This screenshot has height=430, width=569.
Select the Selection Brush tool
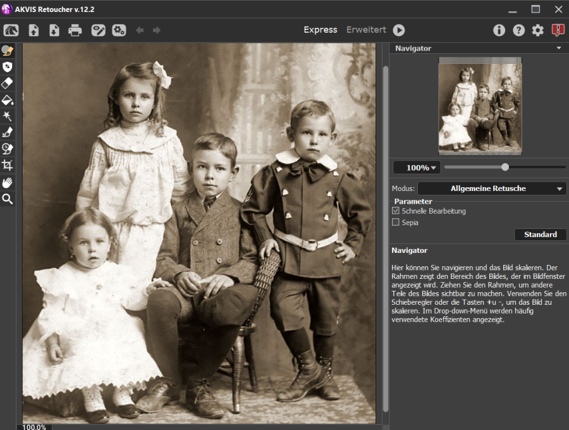pos(8,51)
